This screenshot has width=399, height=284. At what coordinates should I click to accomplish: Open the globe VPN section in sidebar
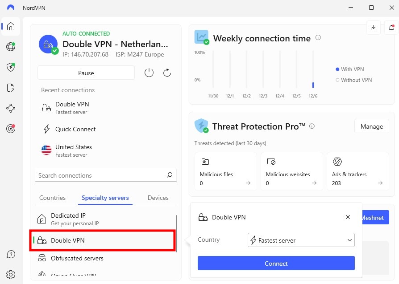(11, 47)
